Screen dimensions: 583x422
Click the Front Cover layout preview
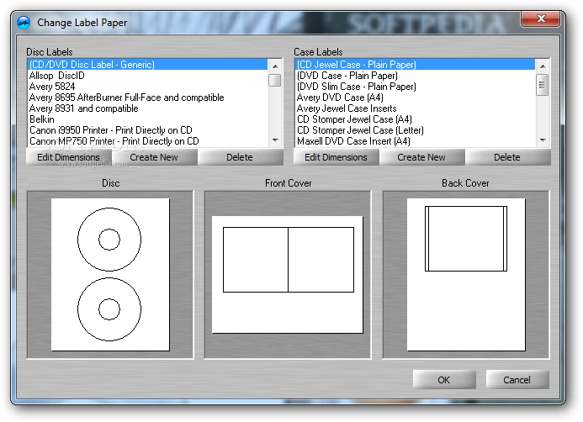(288, 275)
